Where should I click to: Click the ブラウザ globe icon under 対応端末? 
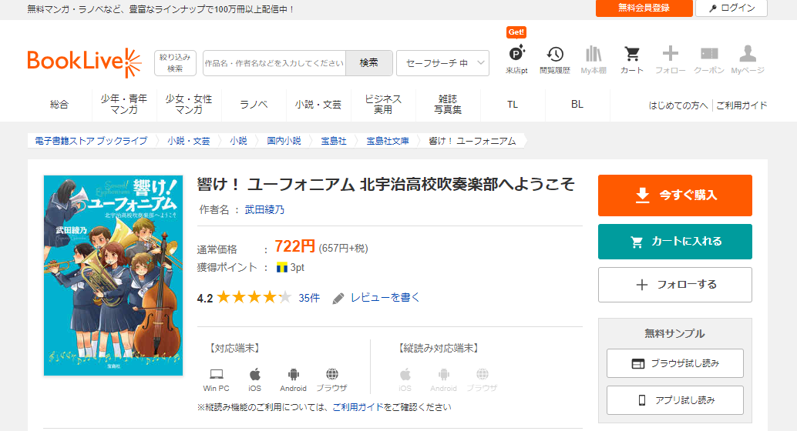click(x=332, y=375)
